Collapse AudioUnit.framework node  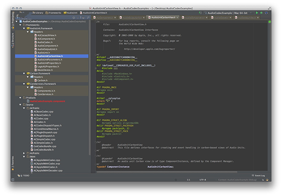[24, 28]
